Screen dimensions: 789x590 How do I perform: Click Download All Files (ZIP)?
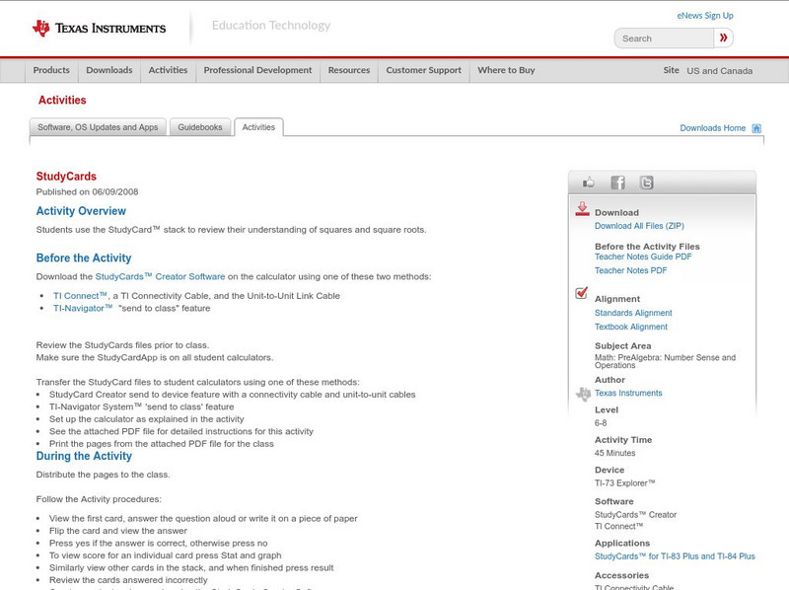(639, 226)
